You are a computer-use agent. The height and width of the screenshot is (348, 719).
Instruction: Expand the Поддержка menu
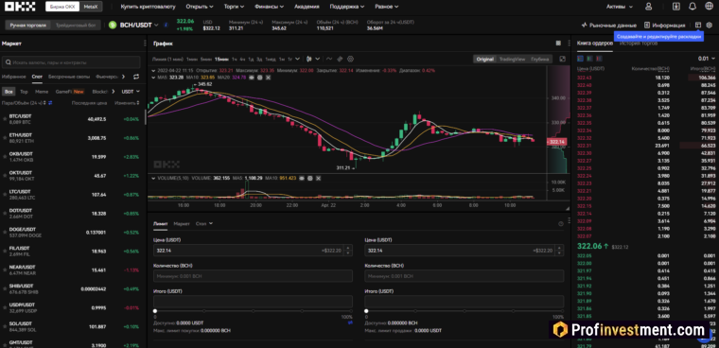tap(347, 7)
